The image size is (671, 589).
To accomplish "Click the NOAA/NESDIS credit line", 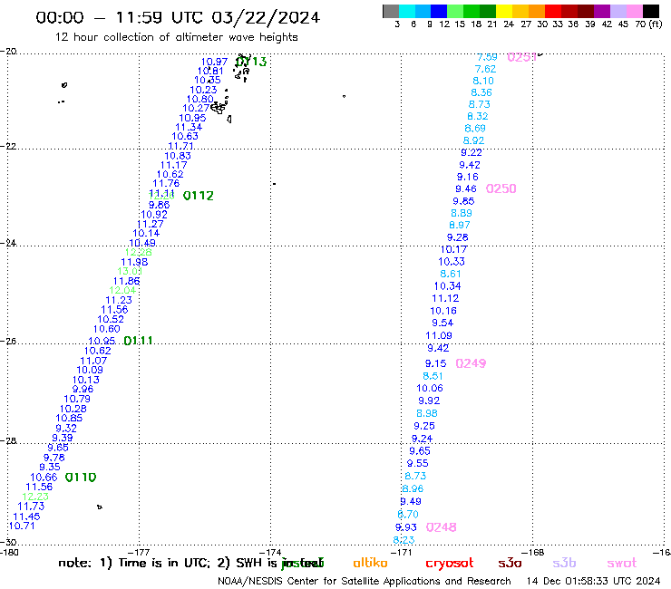I will [365, 582].
